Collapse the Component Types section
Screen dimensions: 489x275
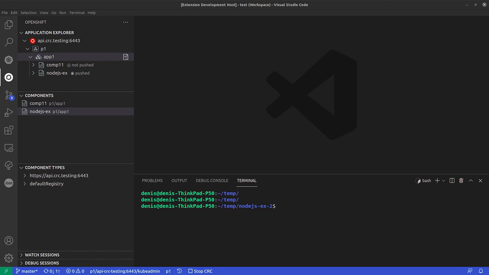(21, 168)
